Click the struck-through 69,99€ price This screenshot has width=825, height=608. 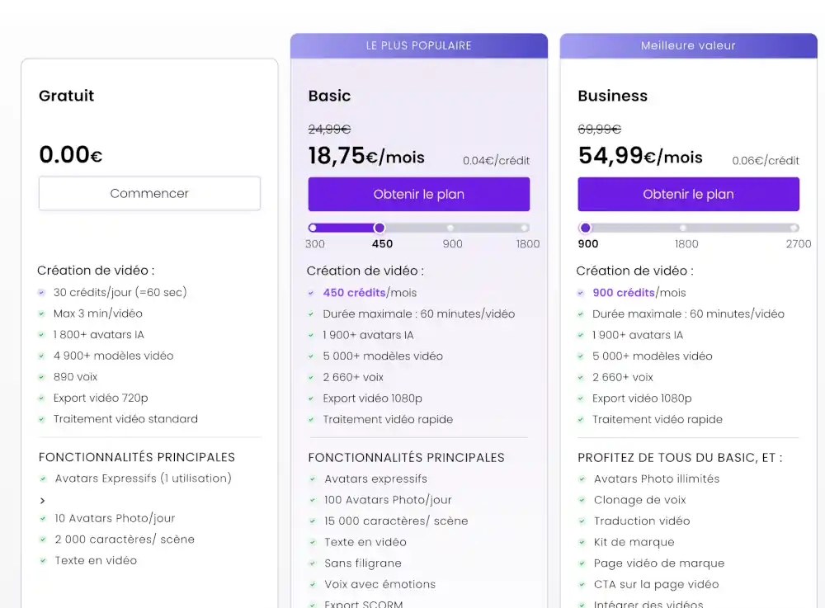click(x=599, y=129)
